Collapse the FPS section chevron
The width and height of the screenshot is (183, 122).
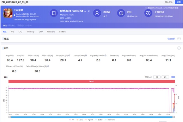(179, 48)
